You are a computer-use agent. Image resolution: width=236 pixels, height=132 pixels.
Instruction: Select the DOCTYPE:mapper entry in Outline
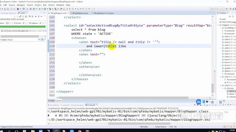[x=228, y=22]
